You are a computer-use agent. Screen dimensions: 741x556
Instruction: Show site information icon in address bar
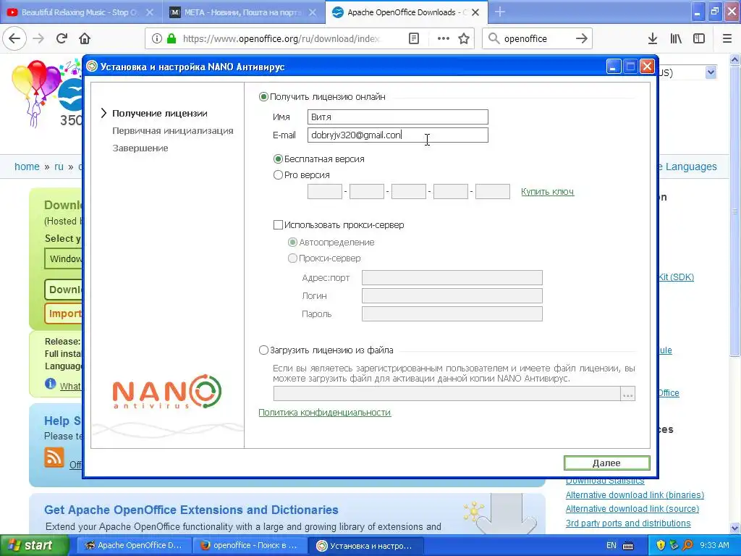157,38
